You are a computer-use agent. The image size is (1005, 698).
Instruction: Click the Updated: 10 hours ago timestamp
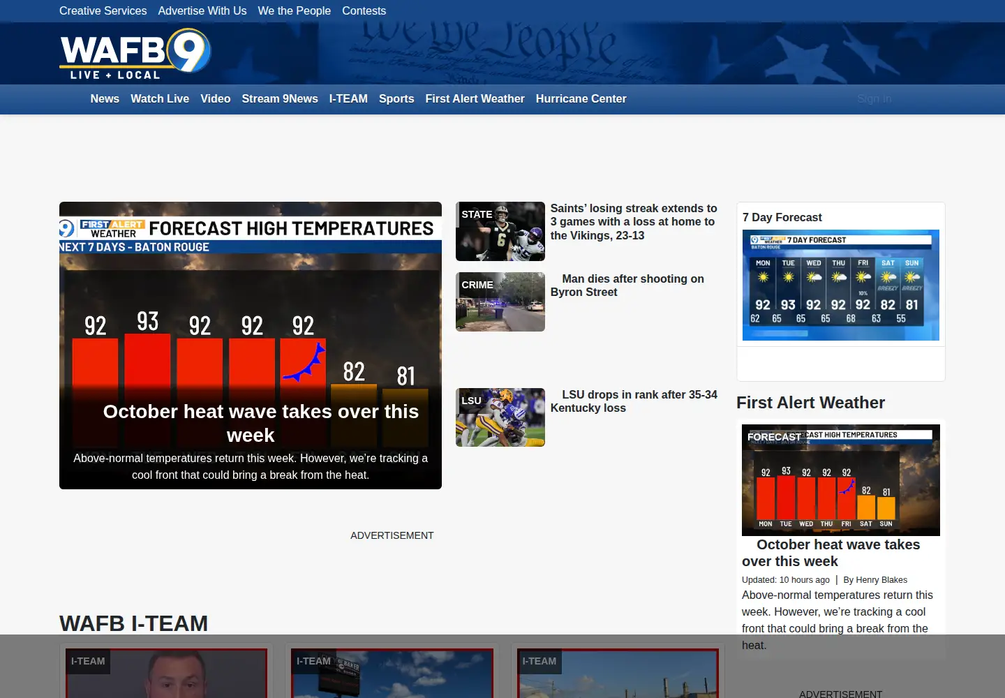point(786,580)
